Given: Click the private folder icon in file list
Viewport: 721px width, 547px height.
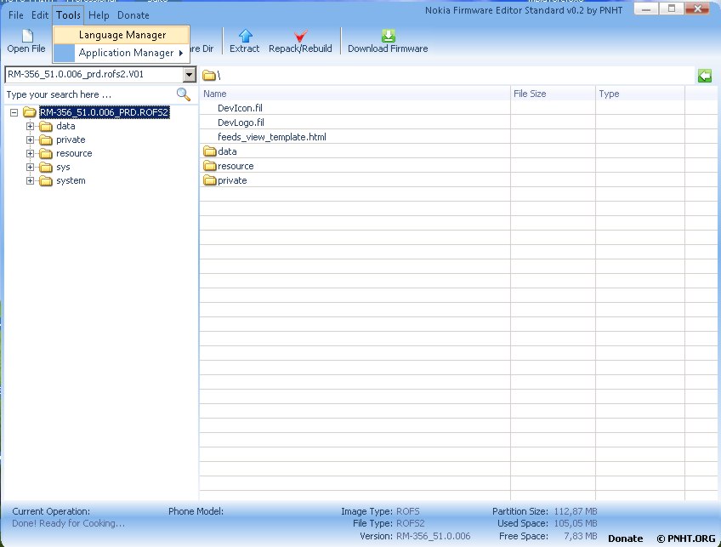Looking at the screenshot, I should click(210, 180).
